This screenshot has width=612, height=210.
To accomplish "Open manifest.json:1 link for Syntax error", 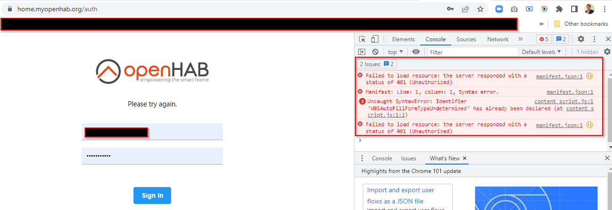I will tap(570, 92).
